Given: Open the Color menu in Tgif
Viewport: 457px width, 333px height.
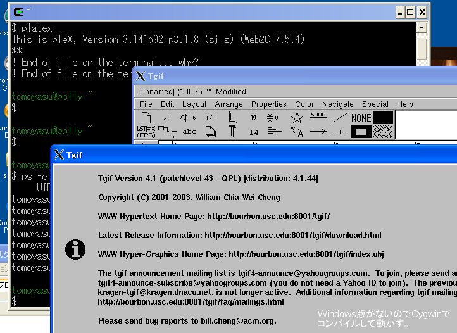Looking at the screenshot, I should [x=304, y=104].
